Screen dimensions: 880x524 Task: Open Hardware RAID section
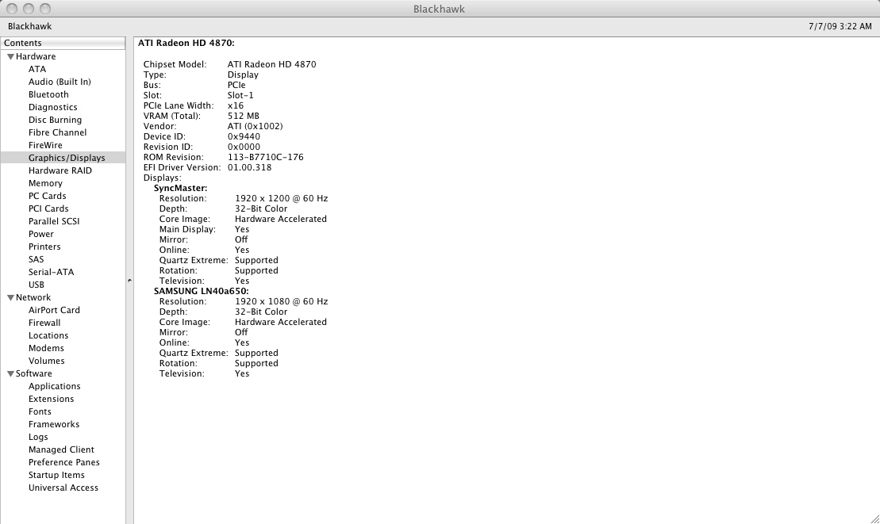pos(60,170)
